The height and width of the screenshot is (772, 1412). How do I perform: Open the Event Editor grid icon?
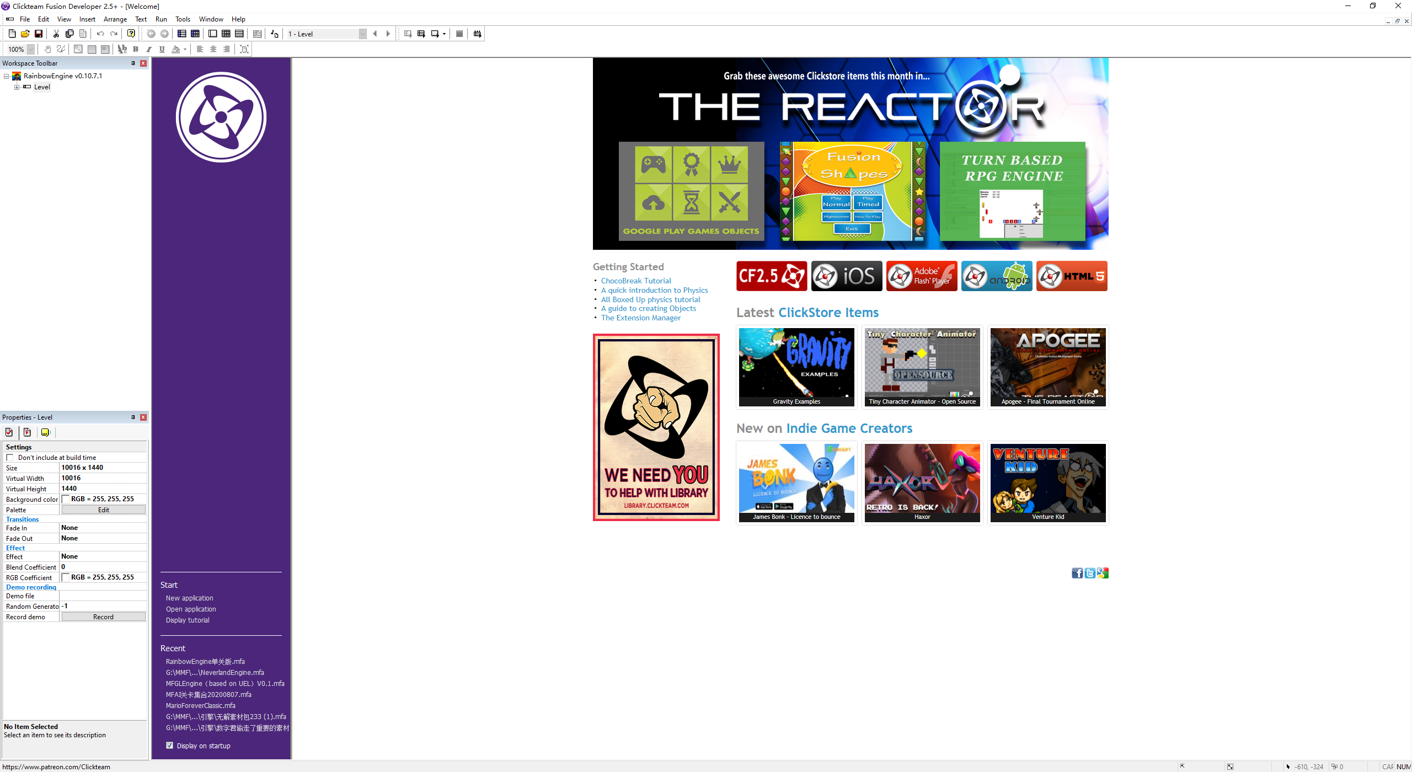click(x=226, y=34)
